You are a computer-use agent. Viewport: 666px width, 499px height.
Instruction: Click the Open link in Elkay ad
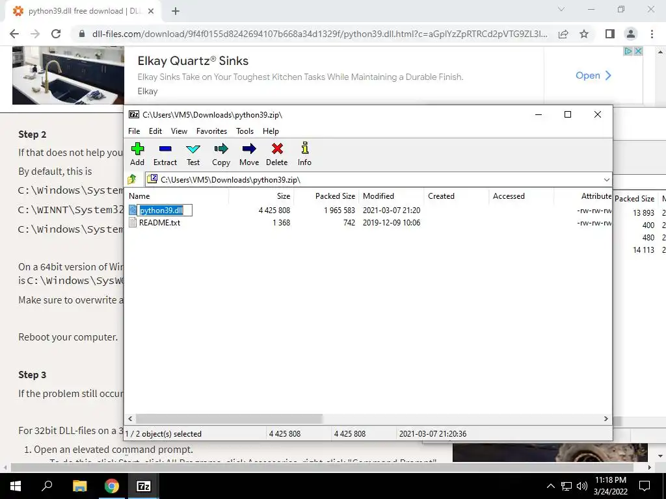coord(593,75)
